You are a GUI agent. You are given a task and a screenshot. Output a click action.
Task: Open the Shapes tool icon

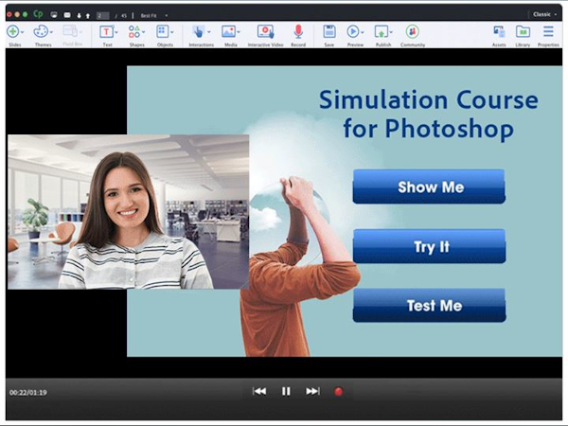click(134, 31)
